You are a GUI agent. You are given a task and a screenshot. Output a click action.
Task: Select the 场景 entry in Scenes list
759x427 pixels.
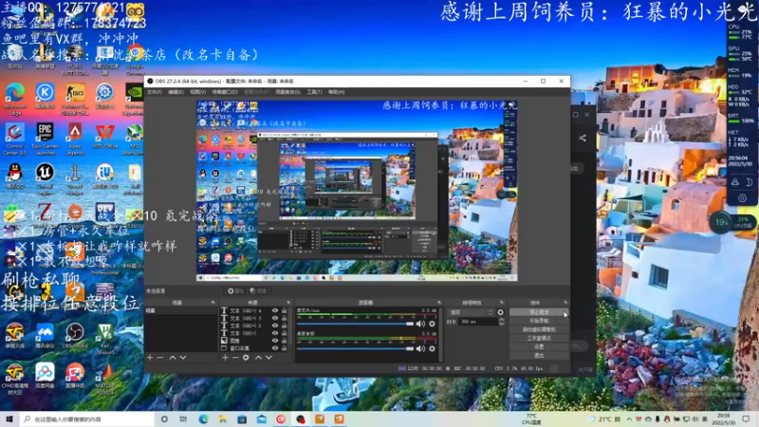[181, 311]
